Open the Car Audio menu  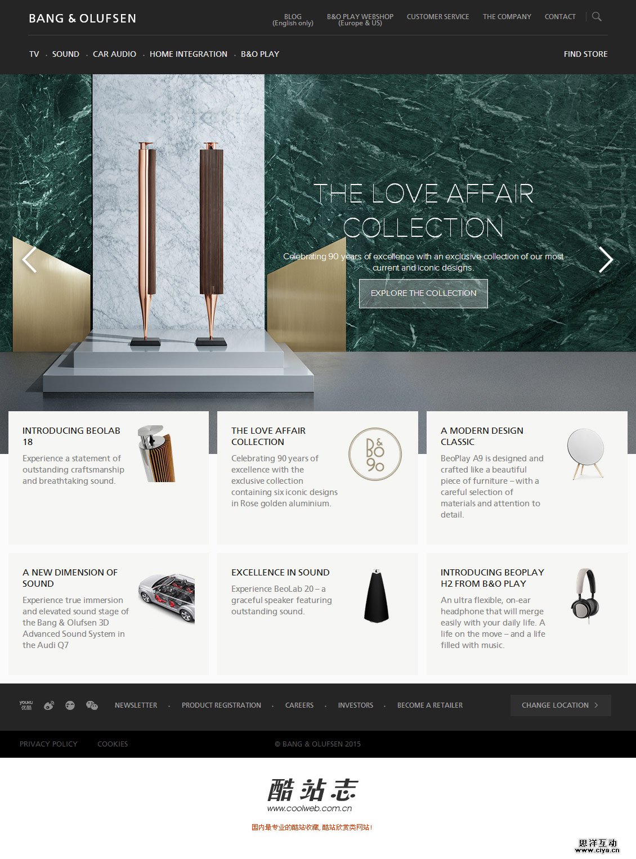pos(114,54)
